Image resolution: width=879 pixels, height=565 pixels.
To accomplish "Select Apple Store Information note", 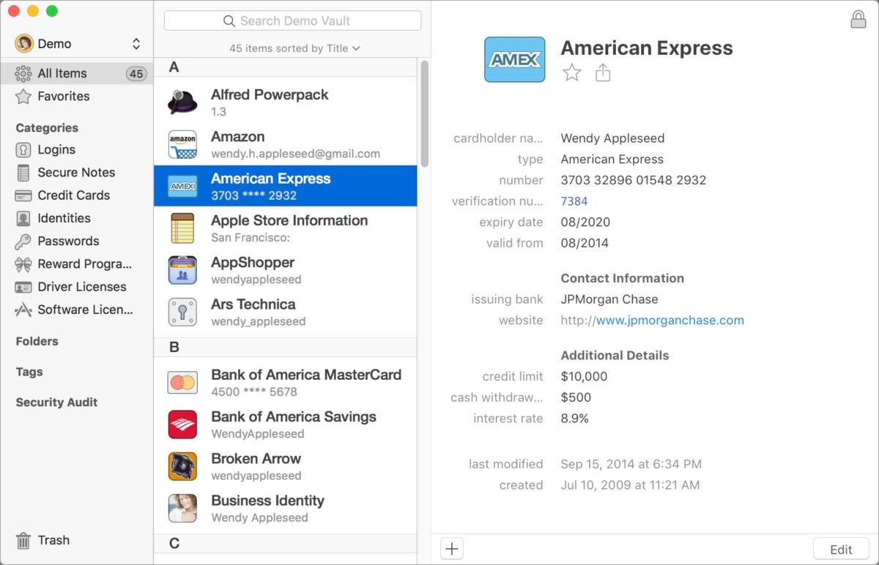I will [286, 228].
